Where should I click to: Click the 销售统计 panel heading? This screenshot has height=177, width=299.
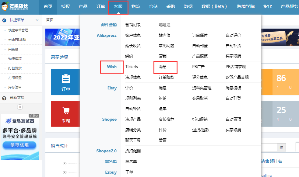(59, 146)
